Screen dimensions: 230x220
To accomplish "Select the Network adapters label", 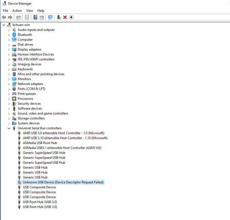I will click(31, 84).
